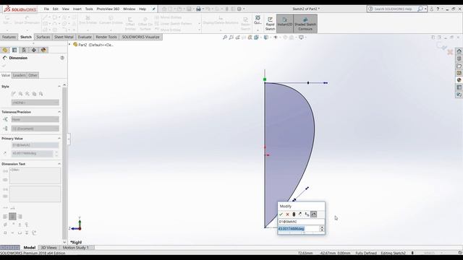Click the Previous View icon
This screenshot has height=260, width=463.
[237, 38]
